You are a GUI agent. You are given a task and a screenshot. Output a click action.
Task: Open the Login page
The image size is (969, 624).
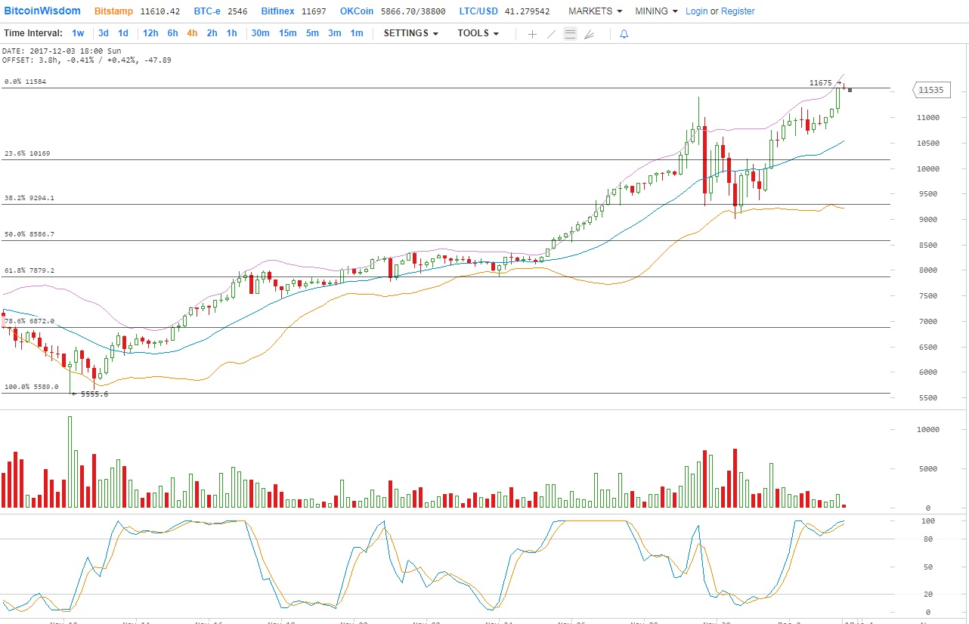(x=697, y=11)
